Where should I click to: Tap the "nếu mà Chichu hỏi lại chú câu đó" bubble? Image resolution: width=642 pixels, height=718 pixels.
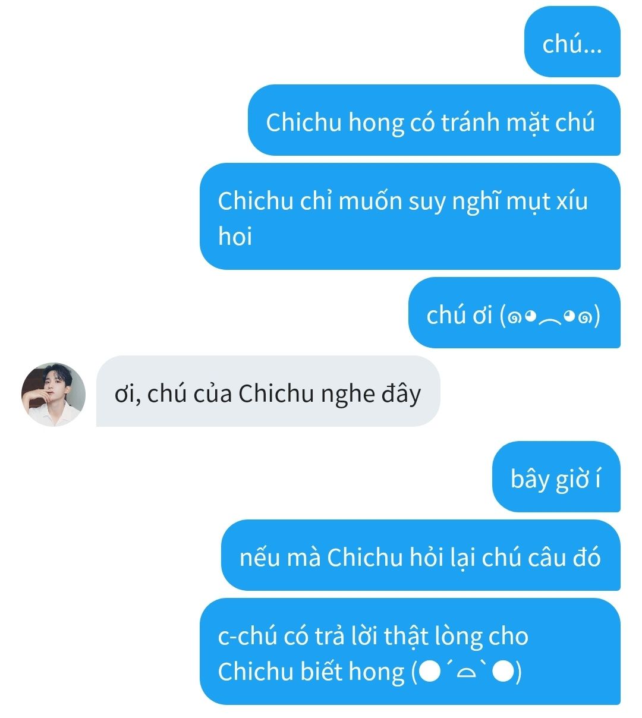(421, 555)
